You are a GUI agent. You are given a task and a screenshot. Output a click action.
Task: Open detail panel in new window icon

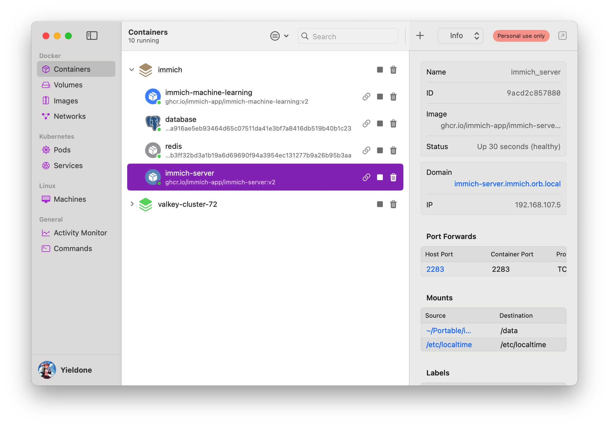[x=562, y=36]
